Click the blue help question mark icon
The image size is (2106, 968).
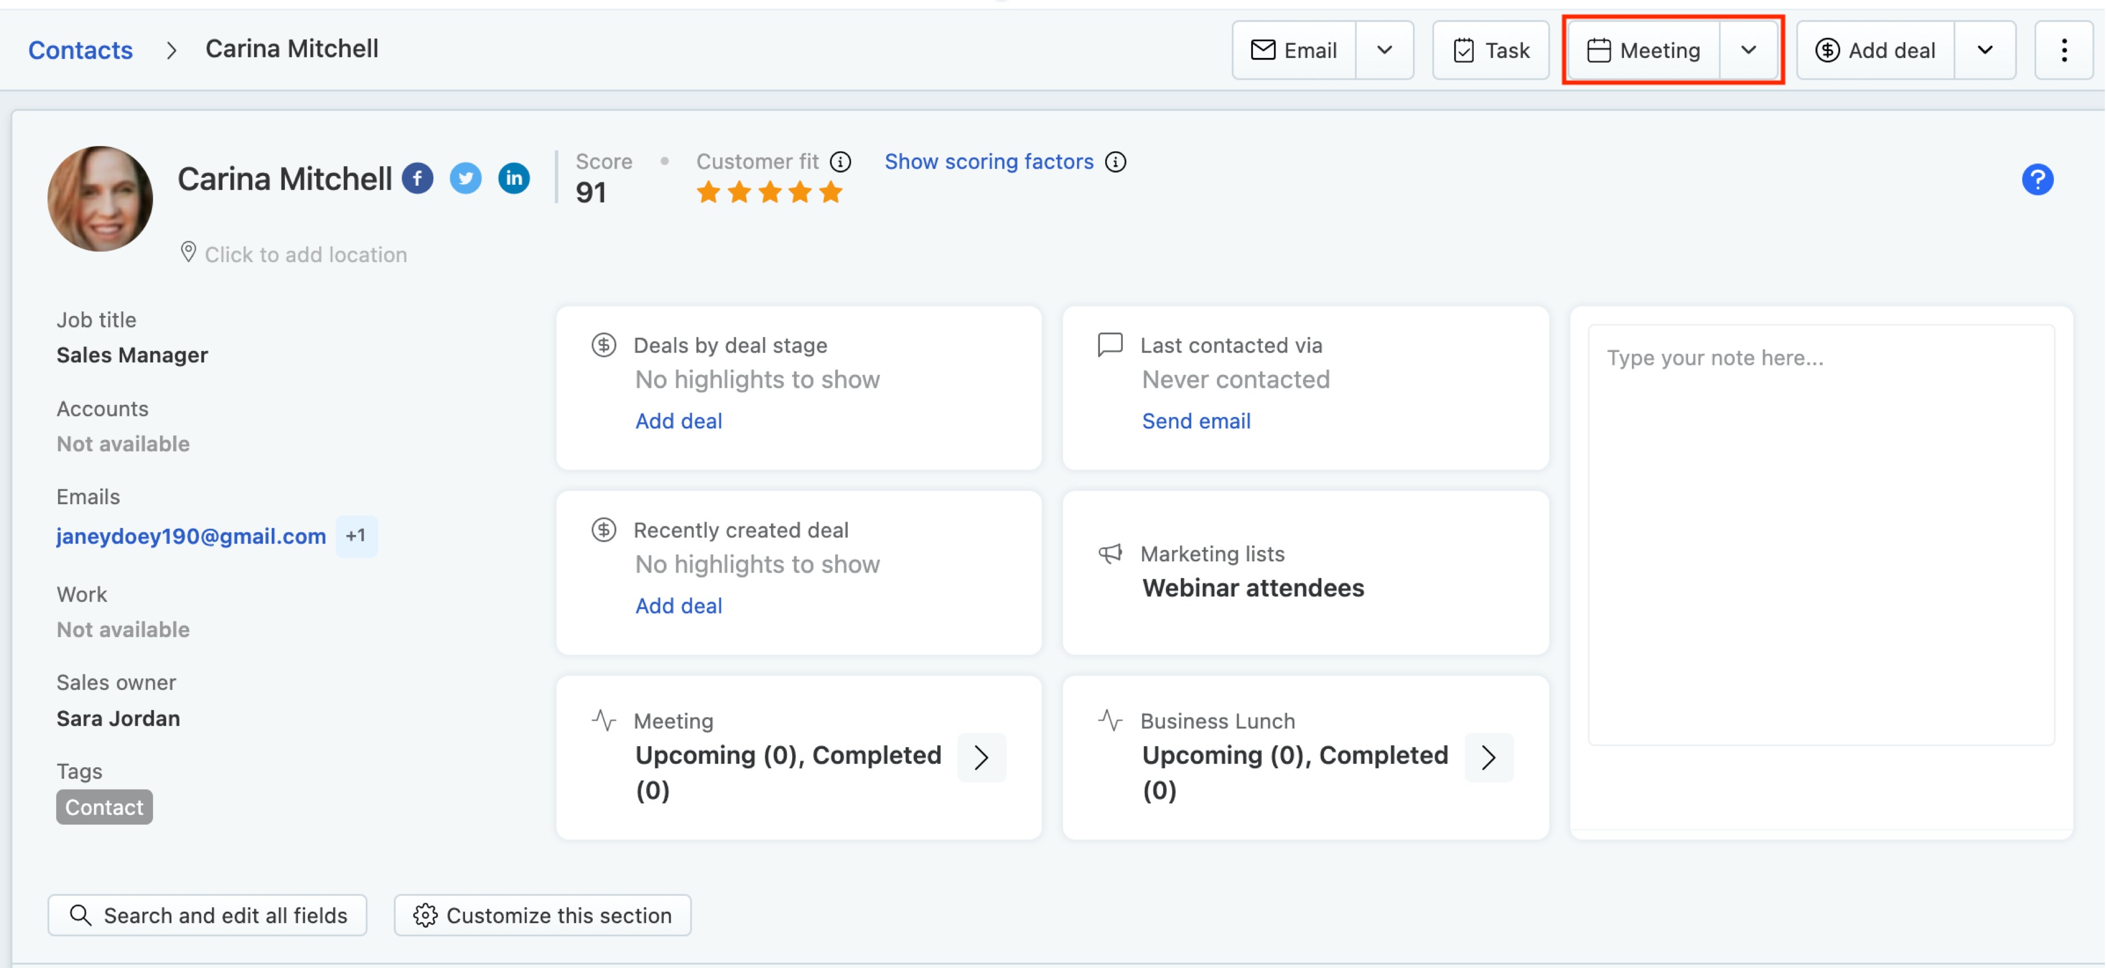(x=2037, y=179)
